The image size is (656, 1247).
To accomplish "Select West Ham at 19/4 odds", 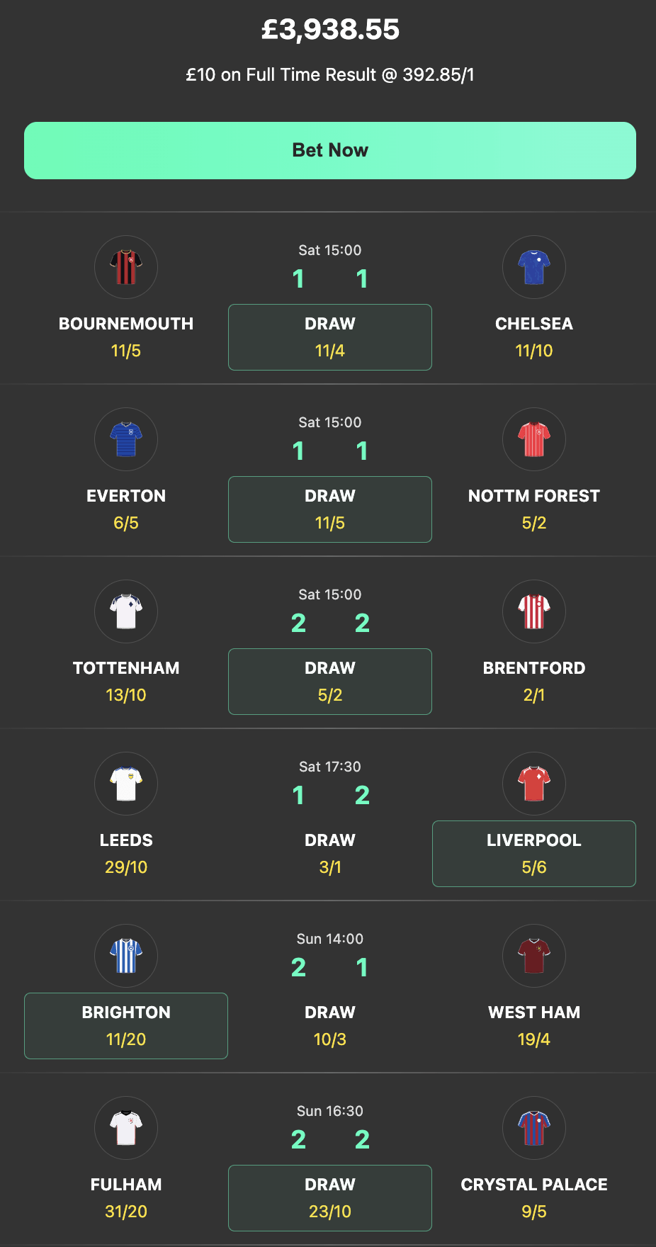I will (533, 1025).
